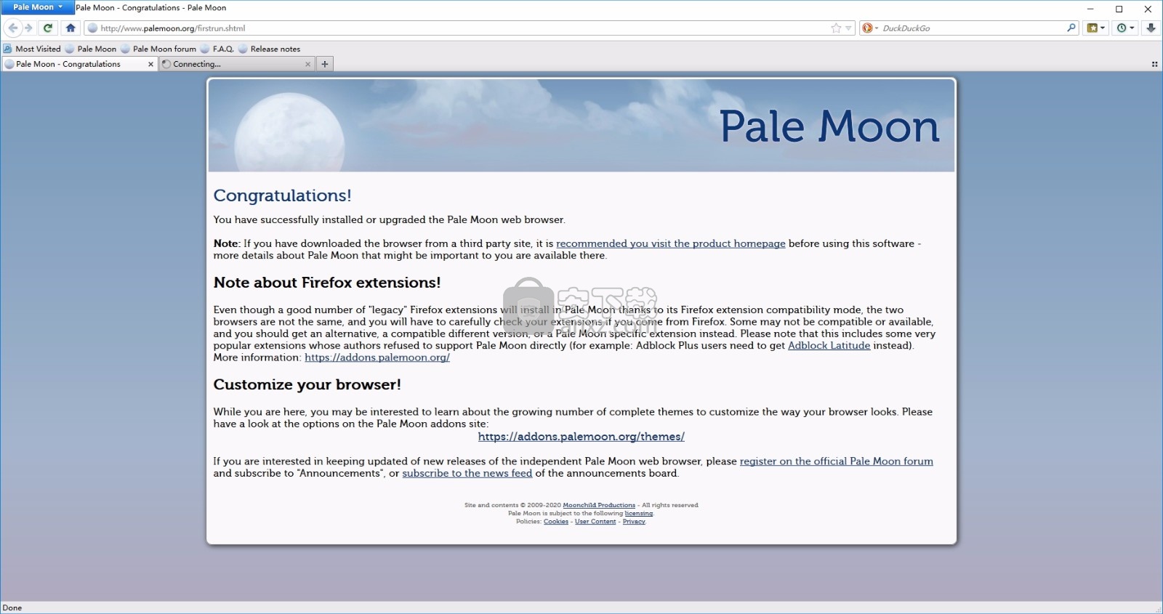Screen dimensions: 1163x614
Task: Open the home page
Action: (71, 28)
